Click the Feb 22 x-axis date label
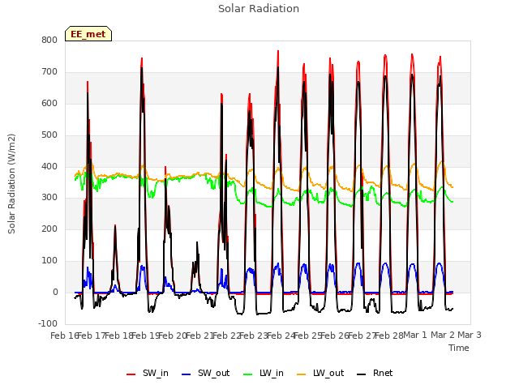 click(x=226, y=336)
